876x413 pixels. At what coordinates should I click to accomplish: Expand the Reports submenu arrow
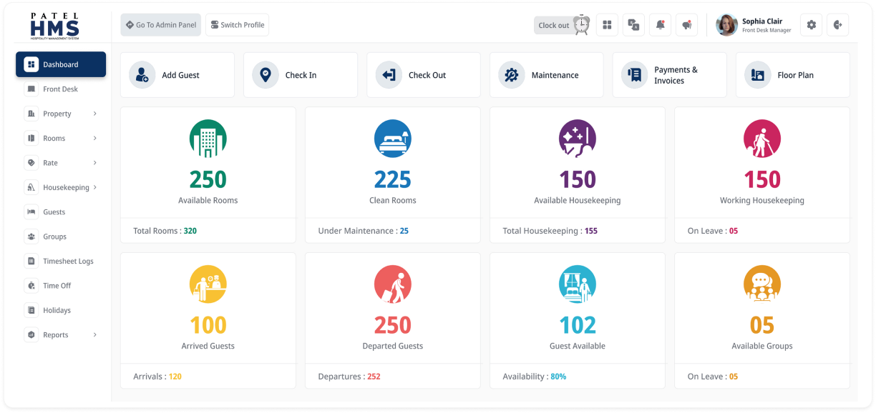(95, 334)
